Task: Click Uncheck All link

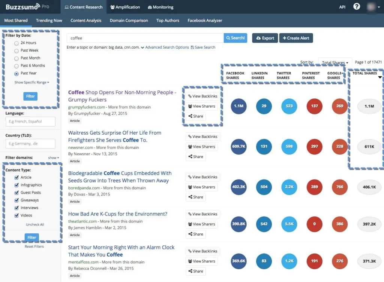Action: point(35,225)
